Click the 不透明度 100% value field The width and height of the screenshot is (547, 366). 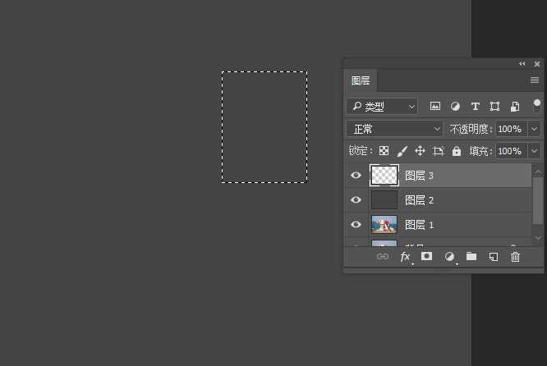pos(512,129)
